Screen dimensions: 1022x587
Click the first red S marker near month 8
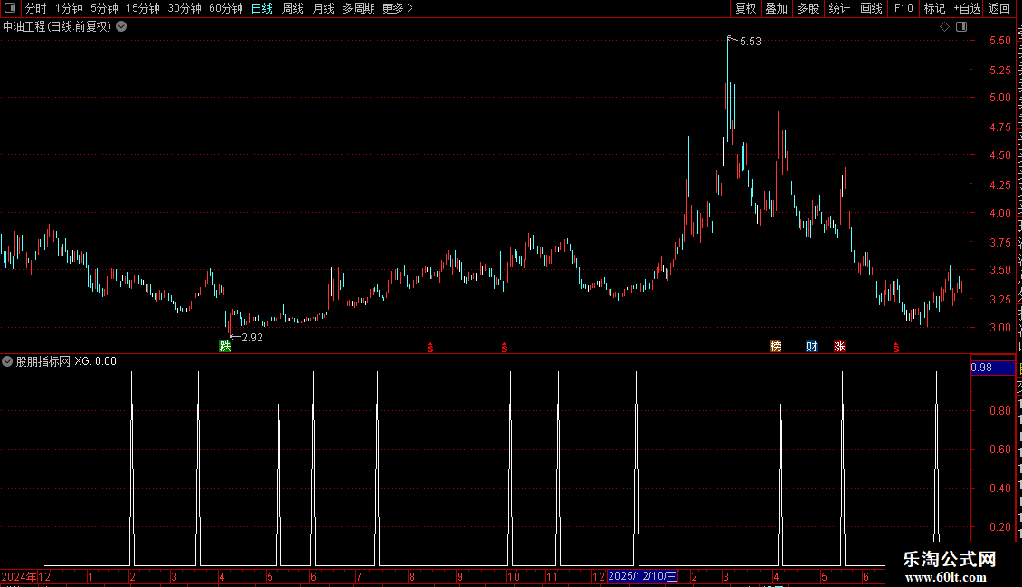click(431, 348)
